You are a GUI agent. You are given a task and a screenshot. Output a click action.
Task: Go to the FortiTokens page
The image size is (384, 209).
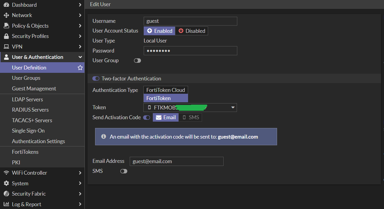[25, 152]
